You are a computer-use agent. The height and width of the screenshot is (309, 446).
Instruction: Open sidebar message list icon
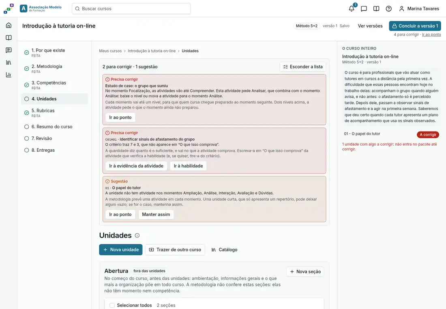click(x=9, y=50)
